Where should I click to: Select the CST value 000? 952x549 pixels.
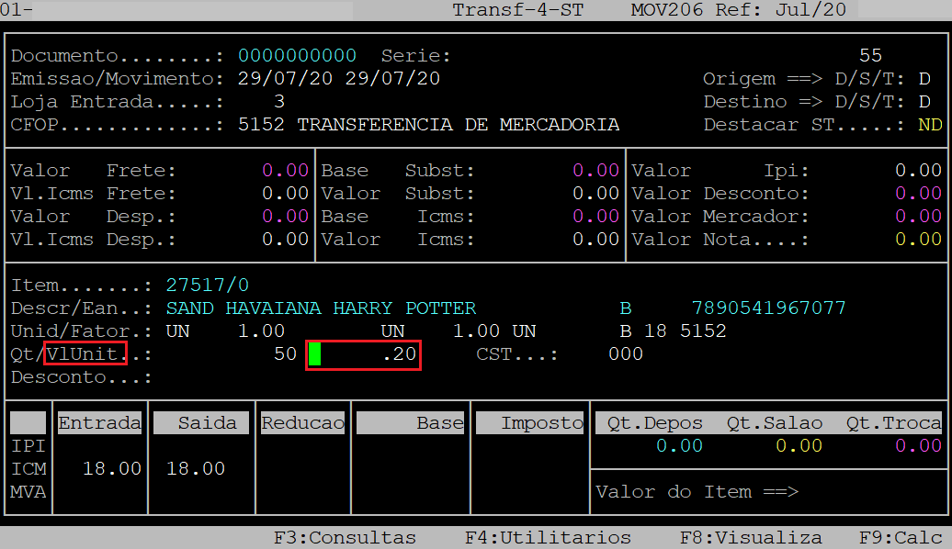coord(625,354)
